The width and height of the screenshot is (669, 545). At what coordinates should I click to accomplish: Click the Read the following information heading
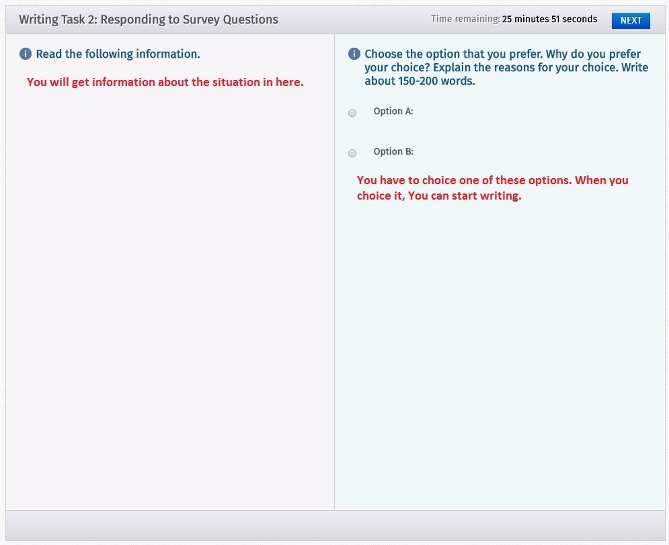(118, 54)
